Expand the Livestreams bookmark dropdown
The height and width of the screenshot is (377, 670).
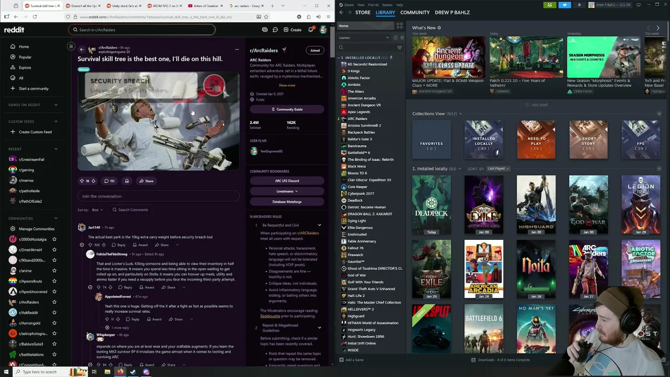tap(287, 191)
